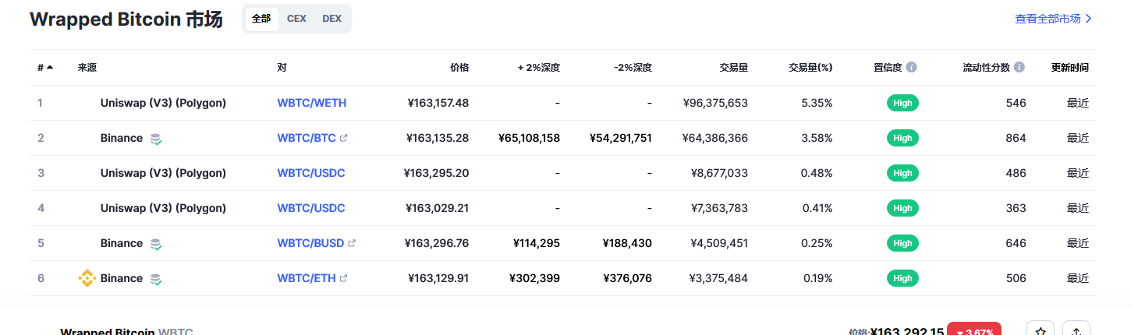This screenshot has width=1131, height=335.
Task: Switch to the DEX tab
Action: pyautogui.click(x=331, y=19)
